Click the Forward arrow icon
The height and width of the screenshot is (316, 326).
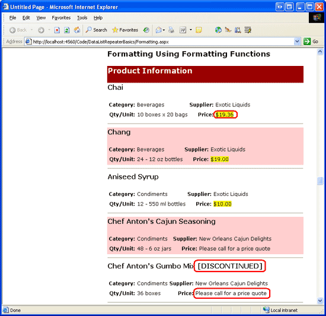[41, 30]
